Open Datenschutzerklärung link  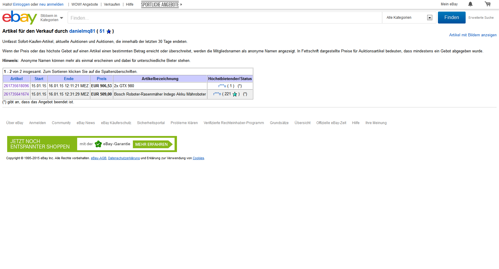click(x=124, y=158)
